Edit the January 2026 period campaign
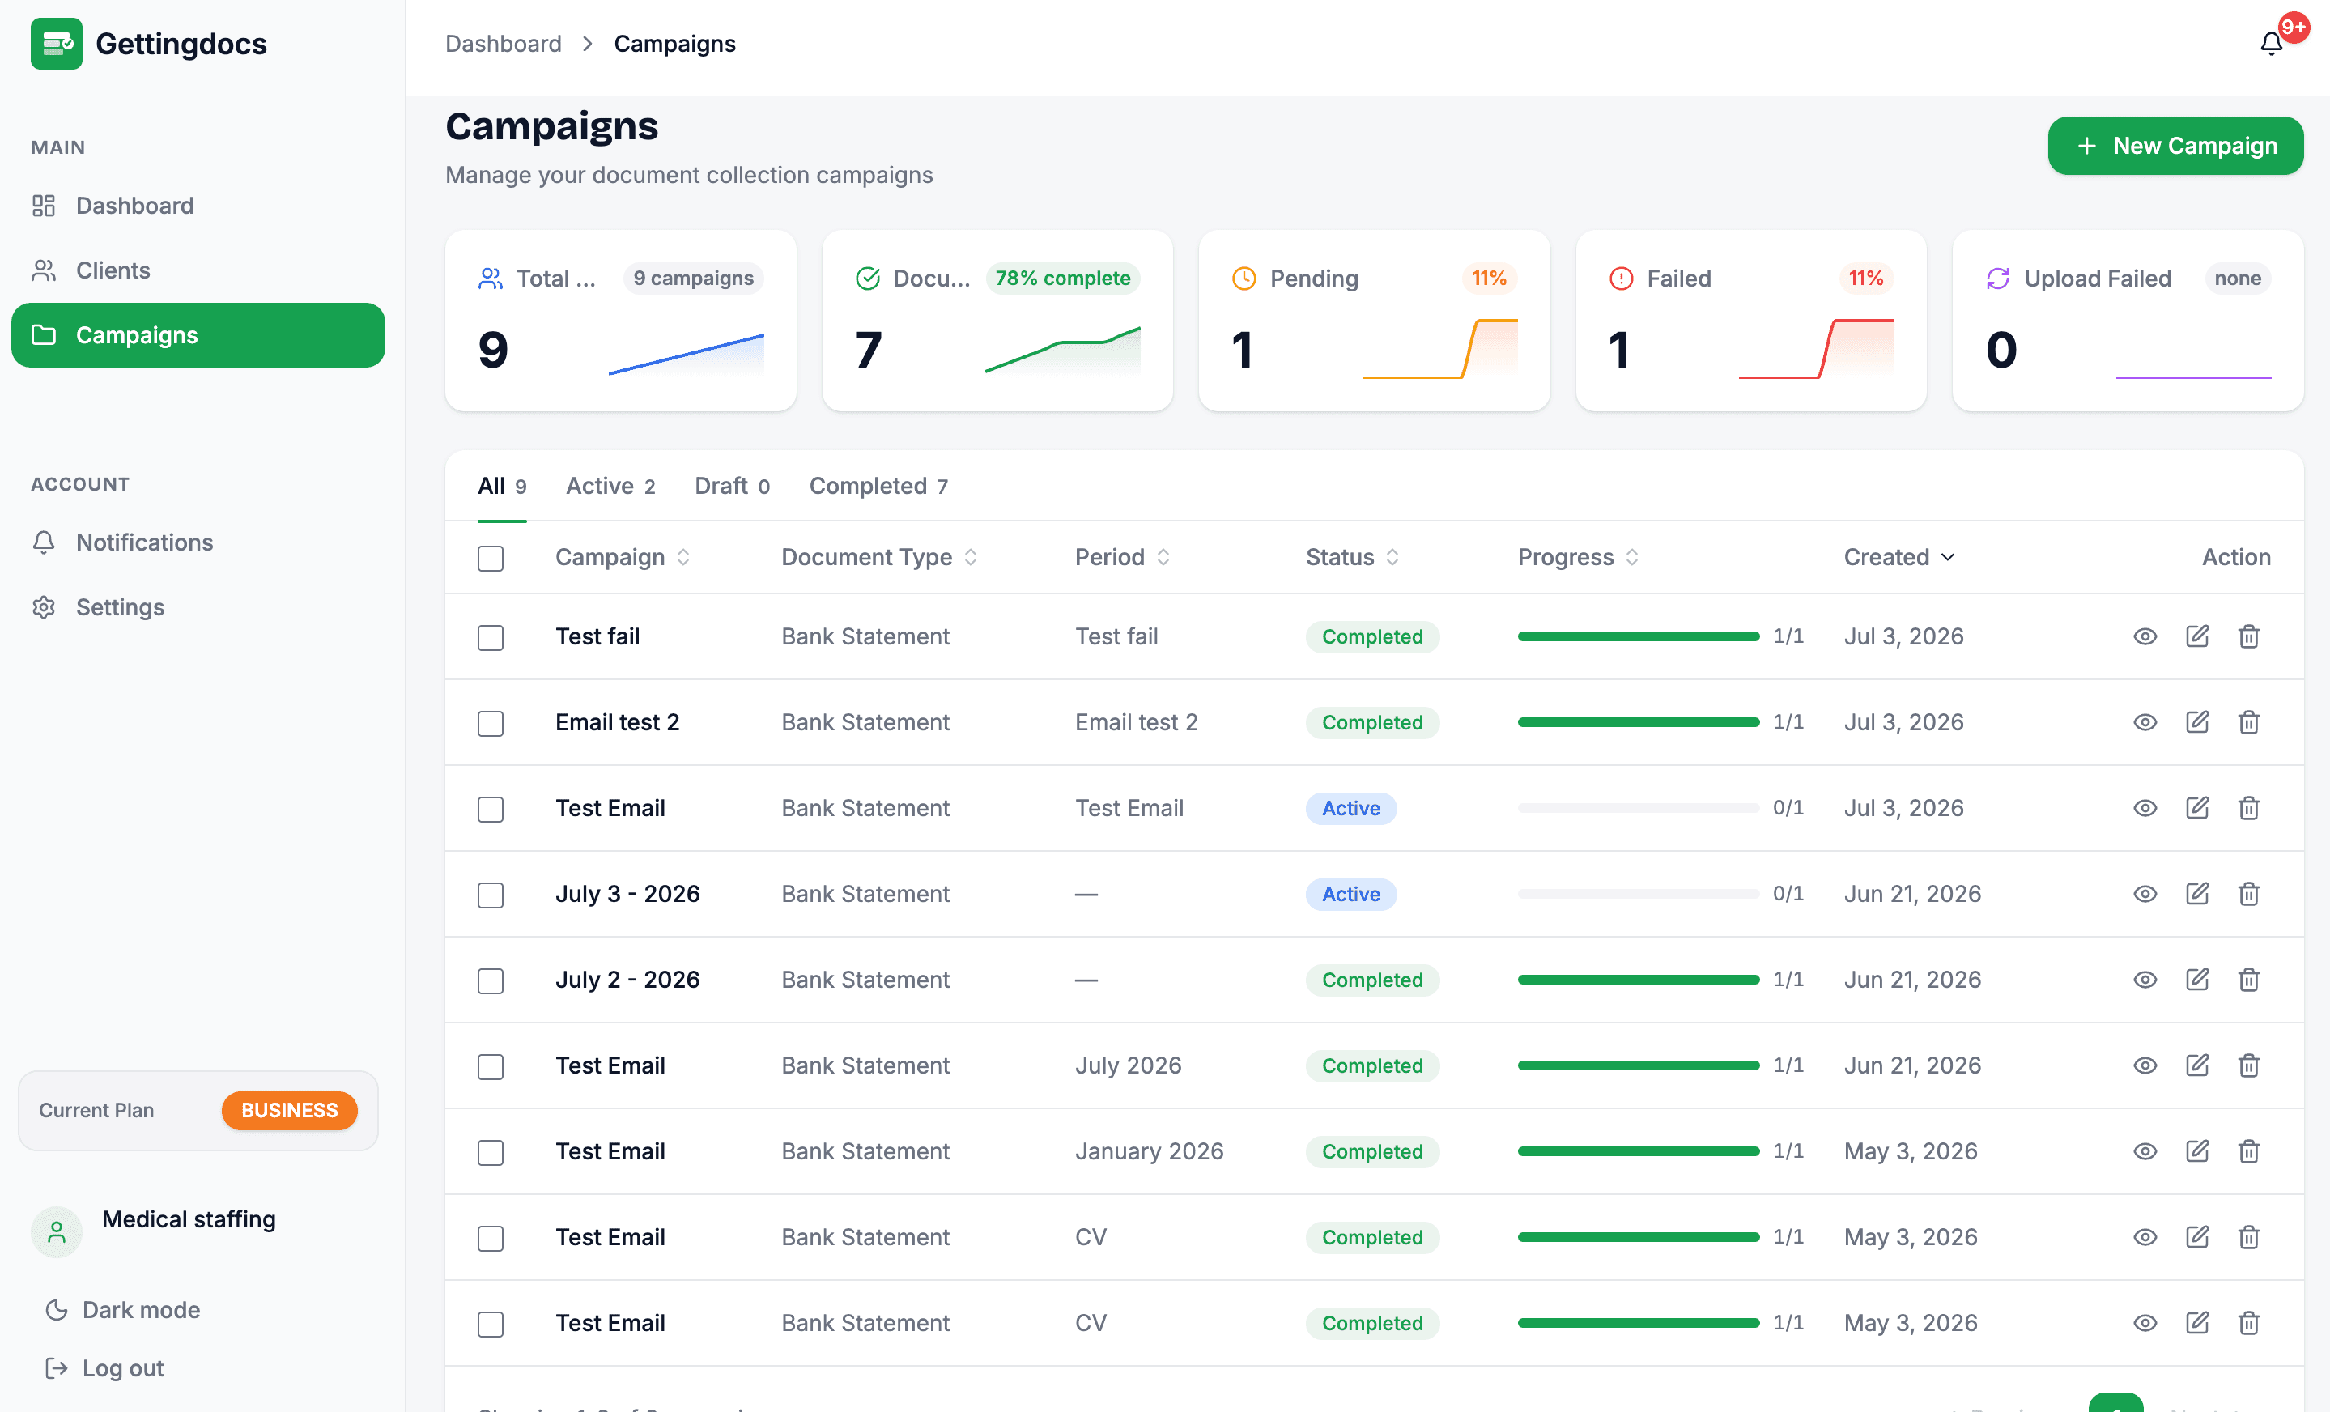 (x=2196, y=1151)
